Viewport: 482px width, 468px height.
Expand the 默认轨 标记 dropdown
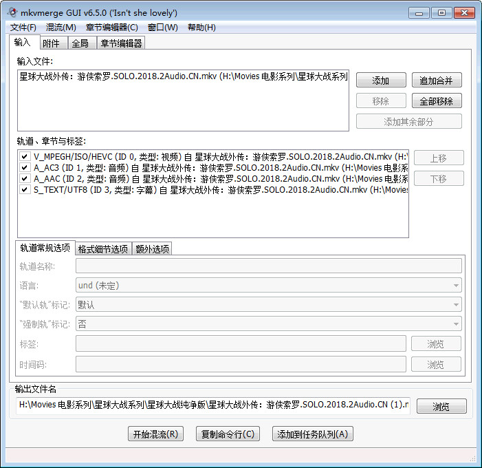tap(268, 304)
